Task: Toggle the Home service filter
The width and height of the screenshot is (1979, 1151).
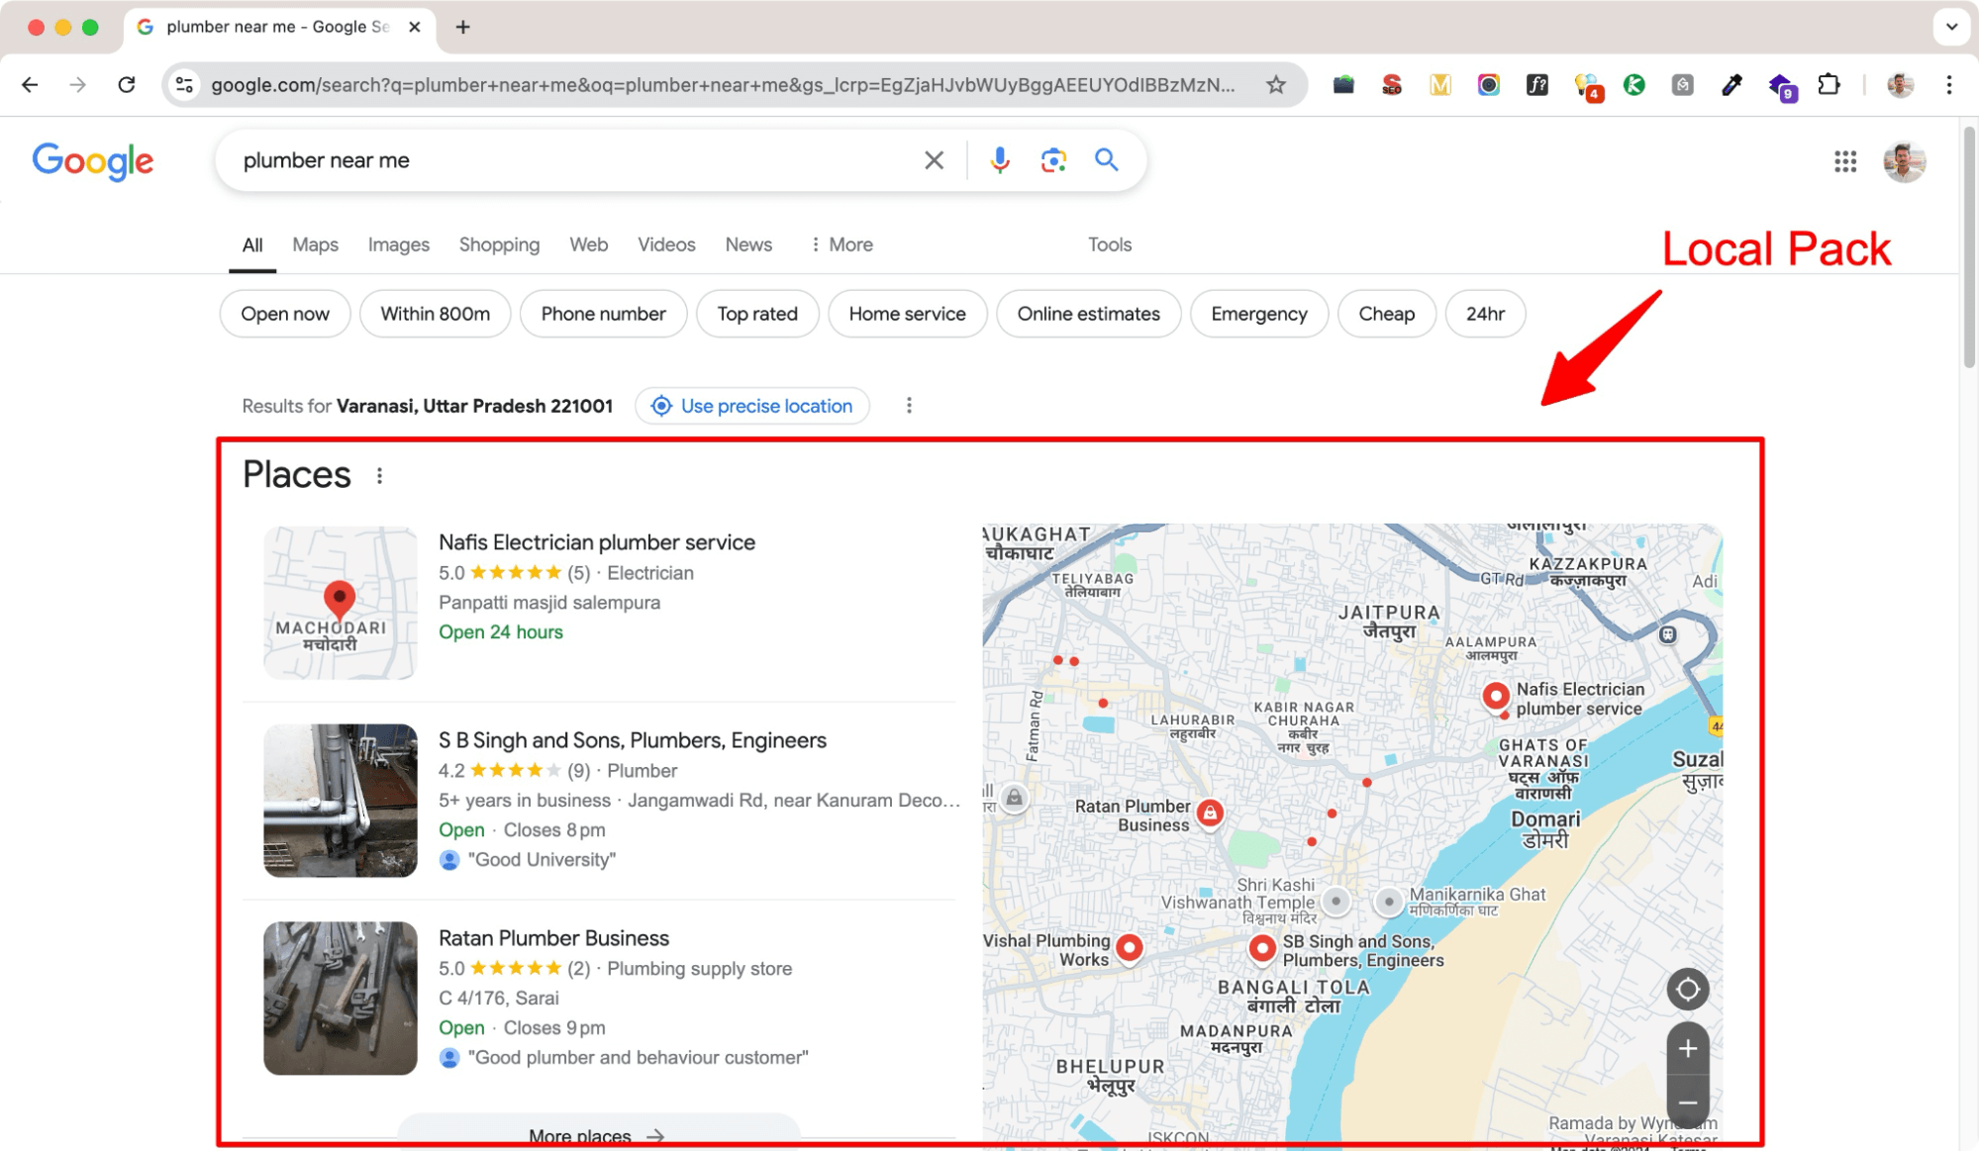Action: click(x=907, y=314)
